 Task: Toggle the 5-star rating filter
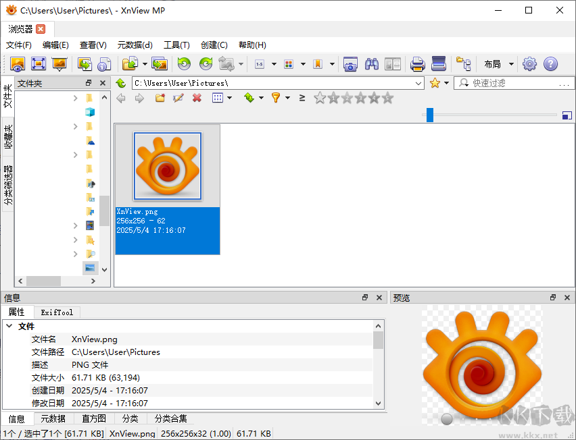387,98
